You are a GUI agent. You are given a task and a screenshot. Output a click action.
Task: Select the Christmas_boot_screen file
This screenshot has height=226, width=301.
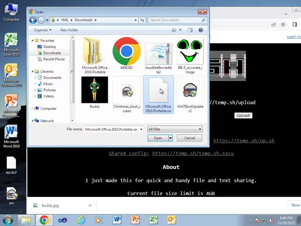pos(127,94)
